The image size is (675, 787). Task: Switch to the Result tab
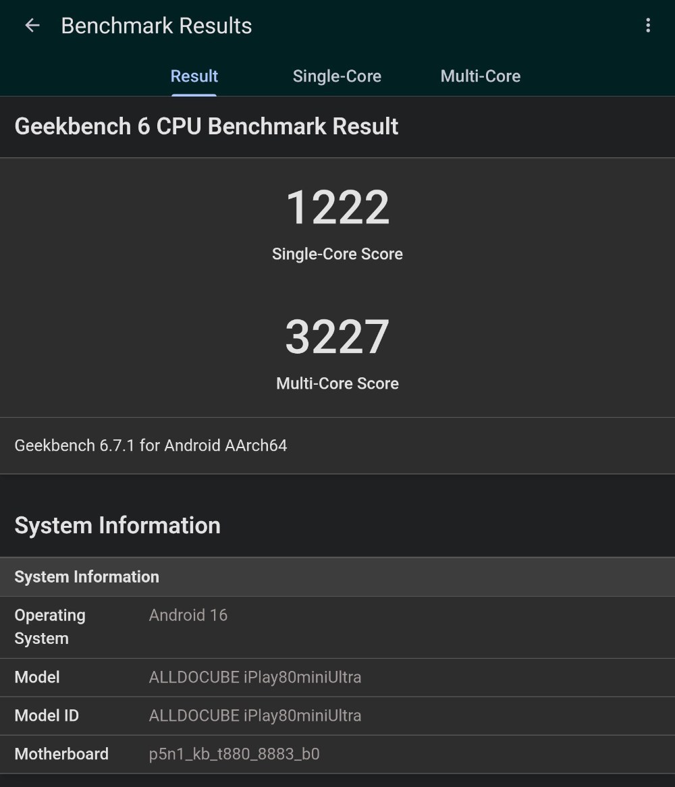point(194,76)
